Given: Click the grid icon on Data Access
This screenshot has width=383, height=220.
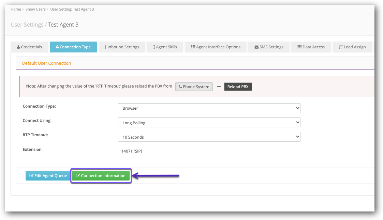Looking at the screenshot, I should (299, 47).
